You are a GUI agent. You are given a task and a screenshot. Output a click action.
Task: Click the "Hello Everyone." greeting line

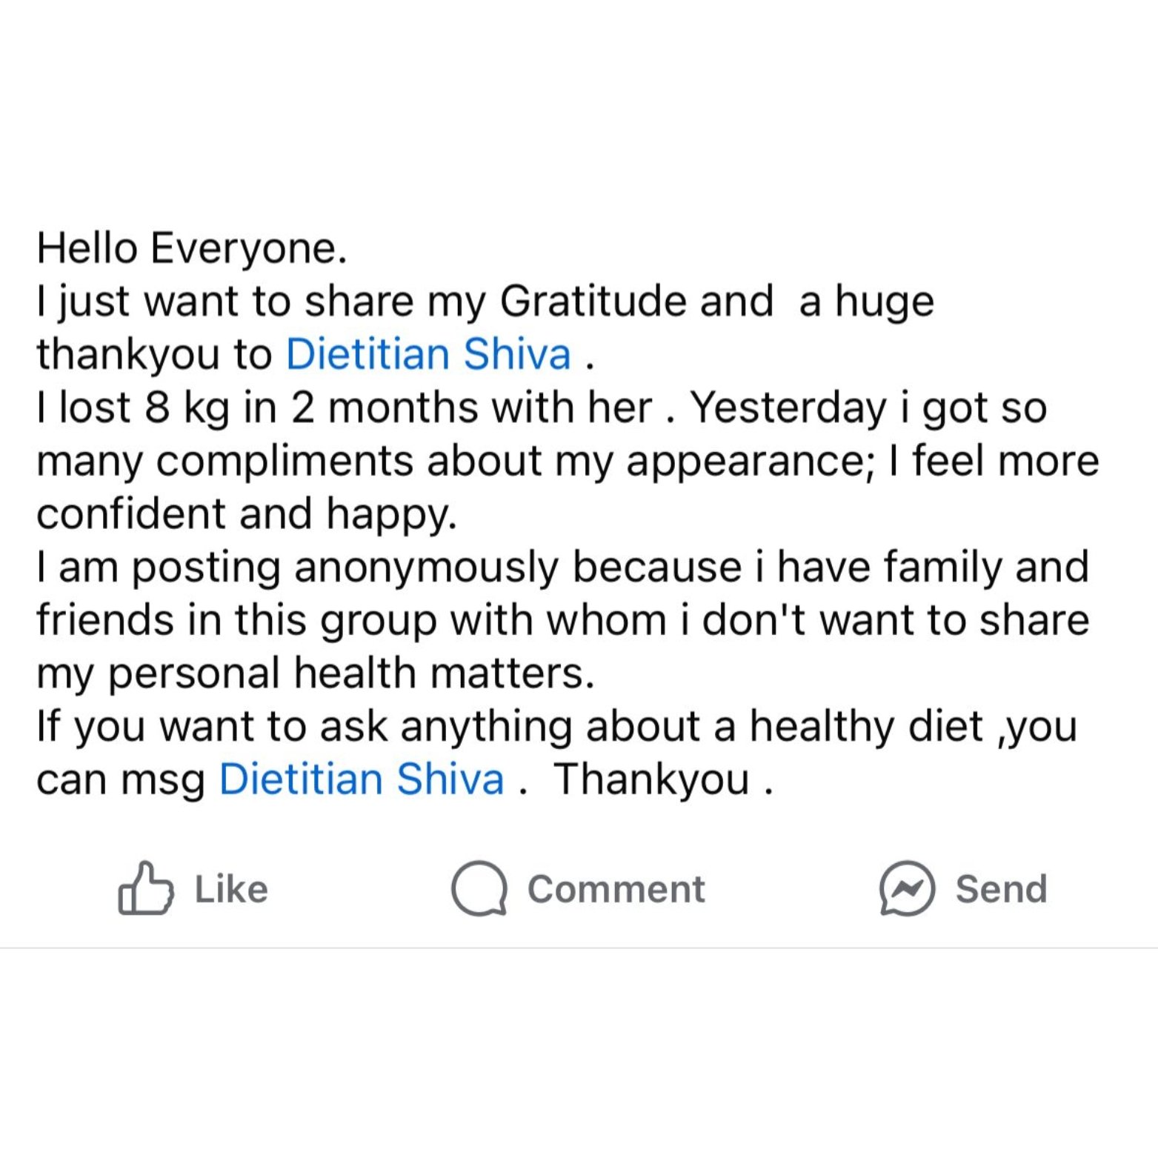click(x=191, y=248)
